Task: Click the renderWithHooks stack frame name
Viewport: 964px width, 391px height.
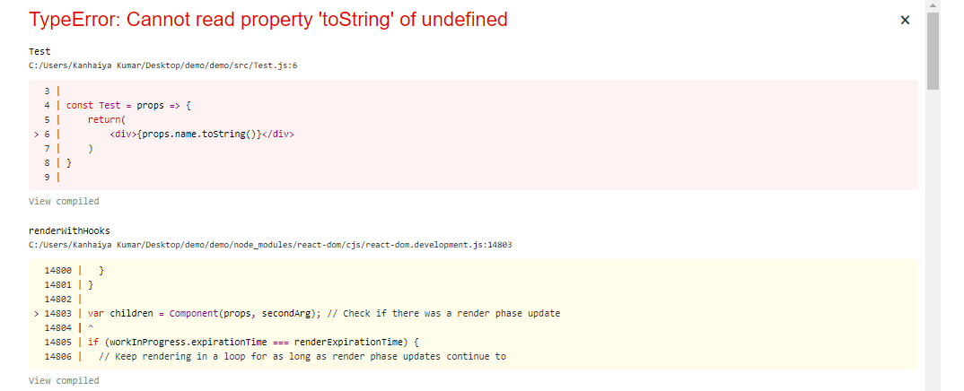Action: pyautogui.click(x=69, y=230)
